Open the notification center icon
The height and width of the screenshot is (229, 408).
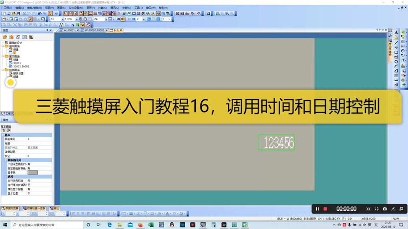point(401,225)
